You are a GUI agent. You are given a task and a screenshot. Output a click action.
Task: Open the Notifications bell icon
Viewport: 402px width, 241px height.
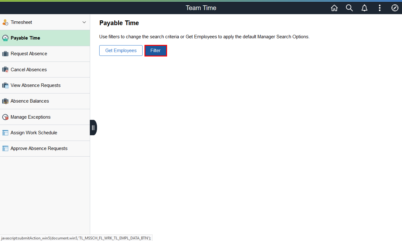(x=364, y=8)
